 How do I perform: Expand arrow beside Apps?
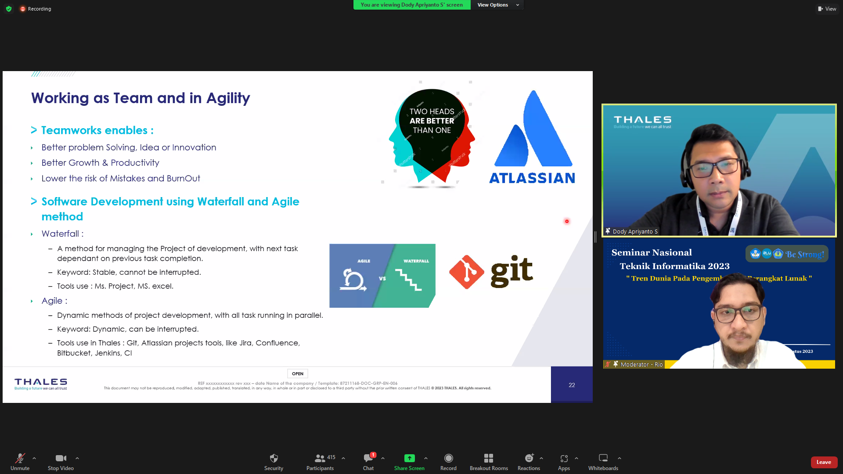coord(576,458)
